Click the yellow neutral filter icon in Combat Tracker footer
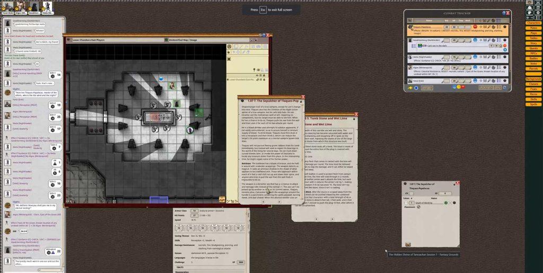Screen dimensions: 543x273 (x=459, y=87)
